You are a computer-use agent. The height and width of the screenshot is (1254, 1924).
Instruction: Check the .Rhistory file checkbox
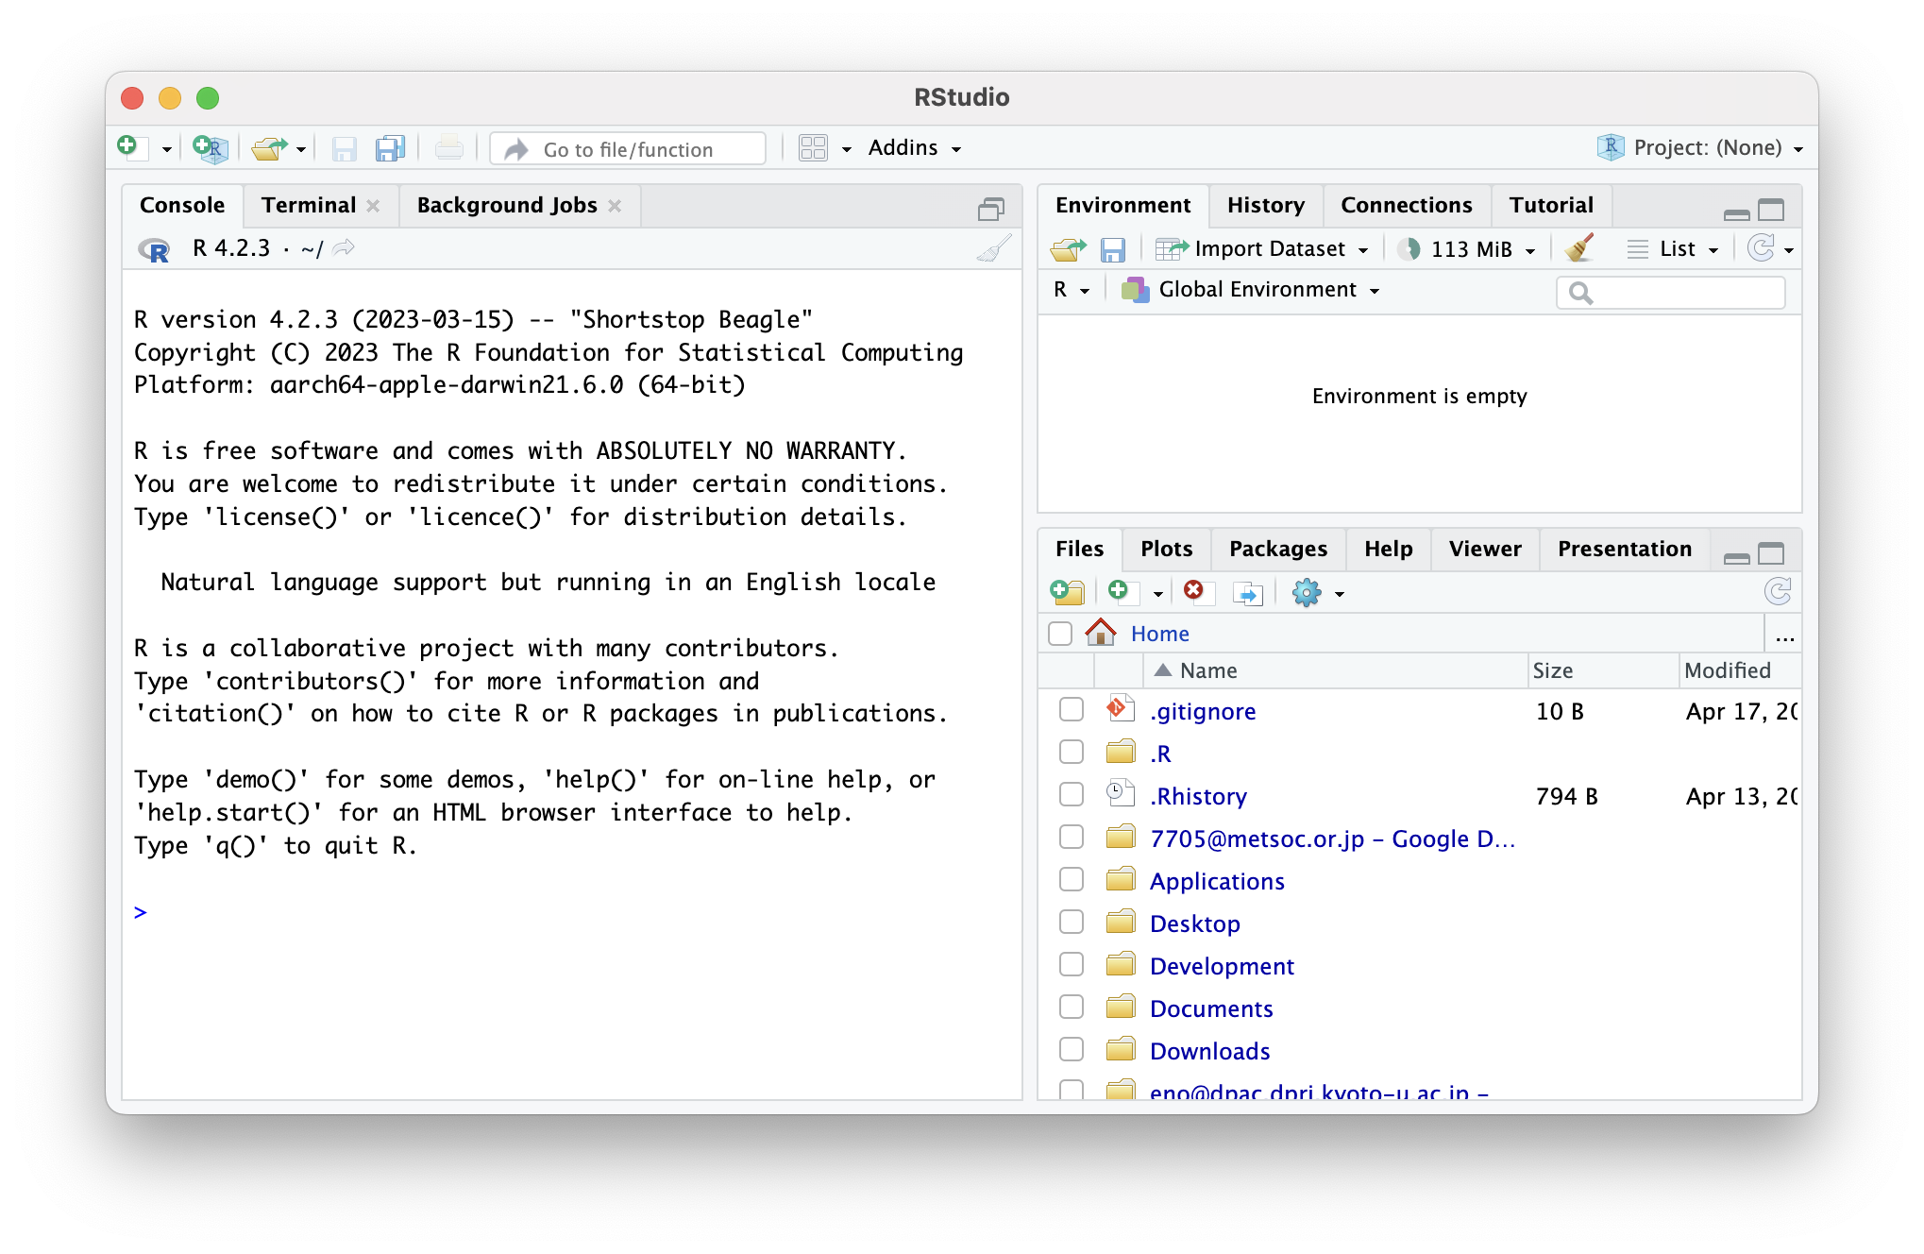tap(1072, 794)
